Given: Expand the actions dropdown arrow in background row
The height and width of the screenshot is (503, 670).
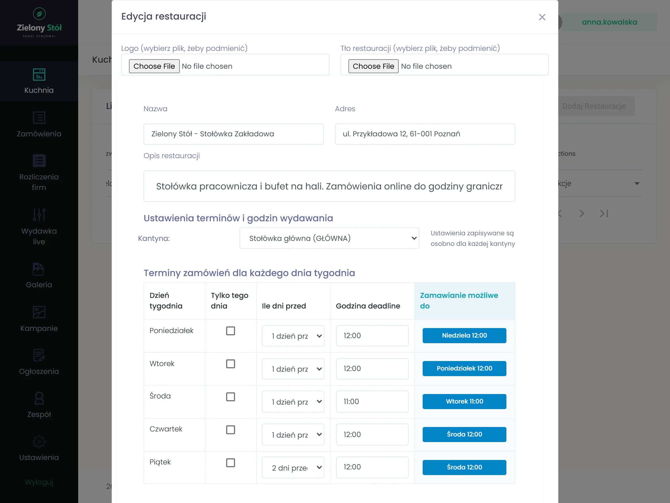Looking at the screenshot, I should tap(637, 183).
